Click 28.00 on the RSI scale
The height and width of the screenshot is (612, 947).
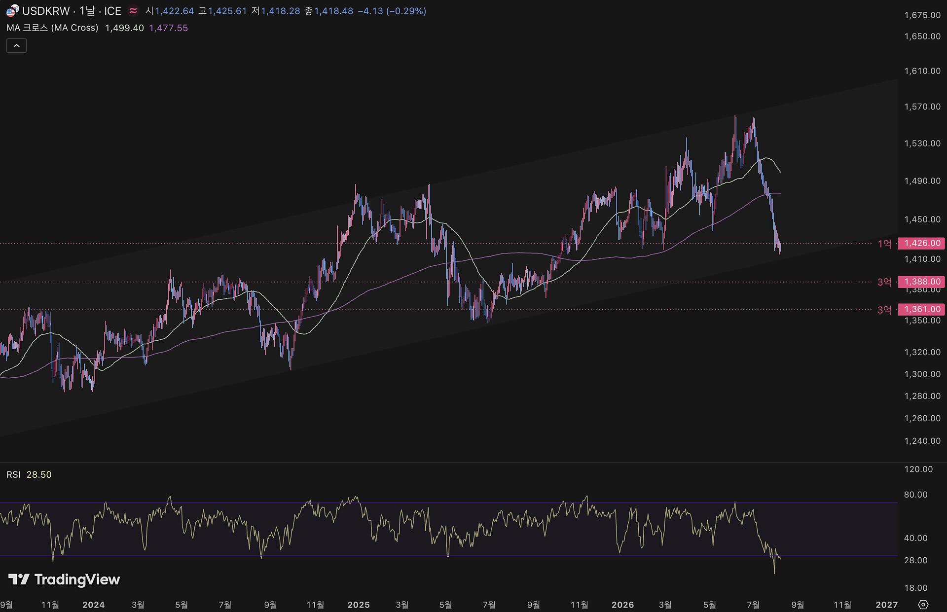916,560
